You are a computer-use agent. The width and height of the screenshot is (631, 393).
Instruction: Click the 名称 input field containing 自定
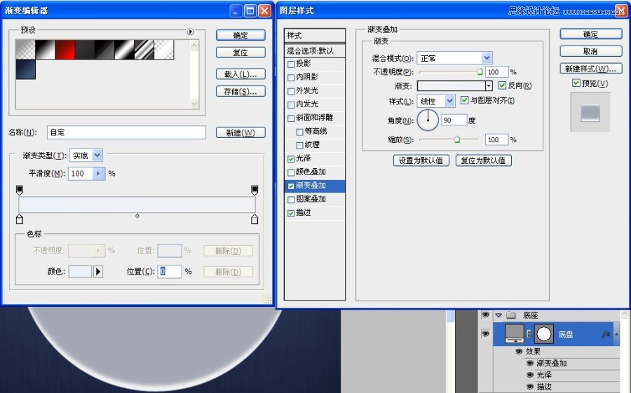pyautogui.click(x=126, y=132)
